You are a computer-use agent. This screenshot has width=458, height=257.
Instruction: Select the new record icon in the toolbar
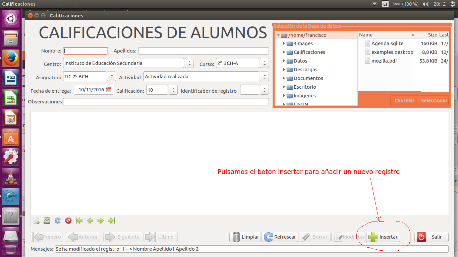click(36, 221)
